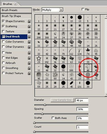Image resolution: width=107 pixels, height=134 pixels.
Task: Click the Scatter field showing 0%
Action: (x=83, y=118)
